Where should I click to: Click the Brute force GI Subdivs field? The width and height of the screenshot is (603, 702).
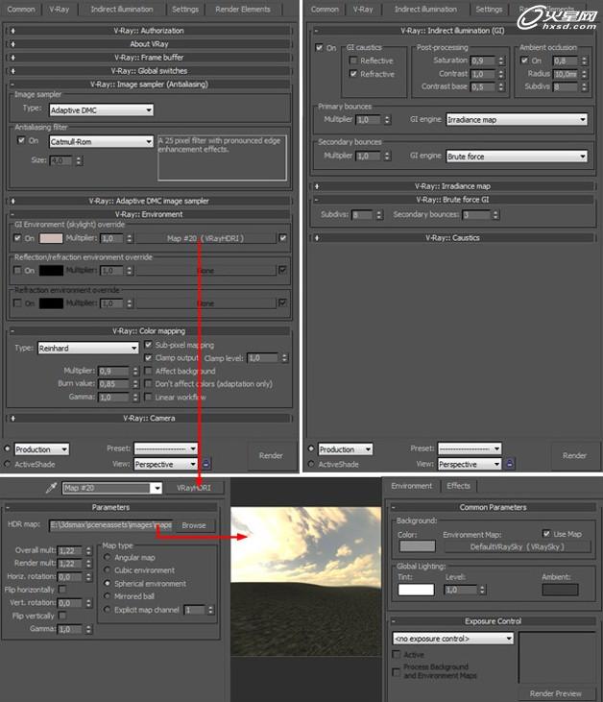(x=362, y=215)
